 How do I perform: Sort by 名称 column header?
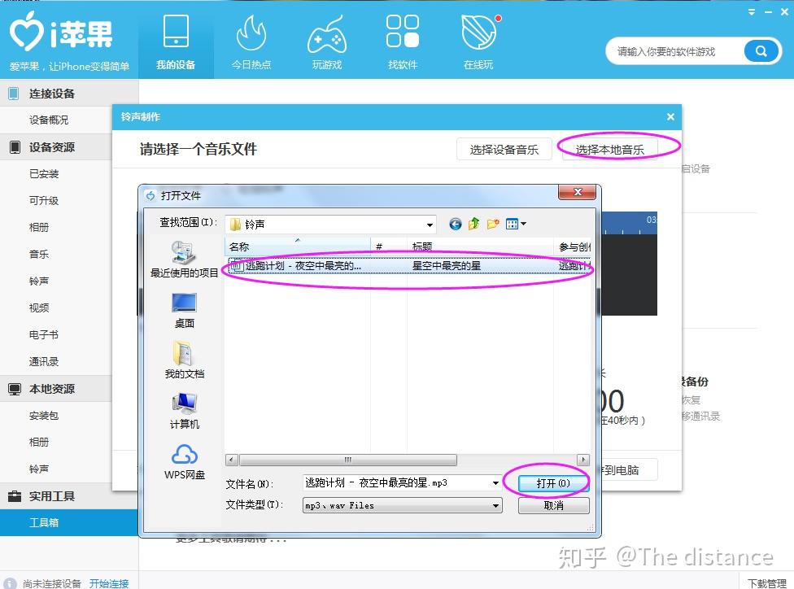(x=298, y=247)
